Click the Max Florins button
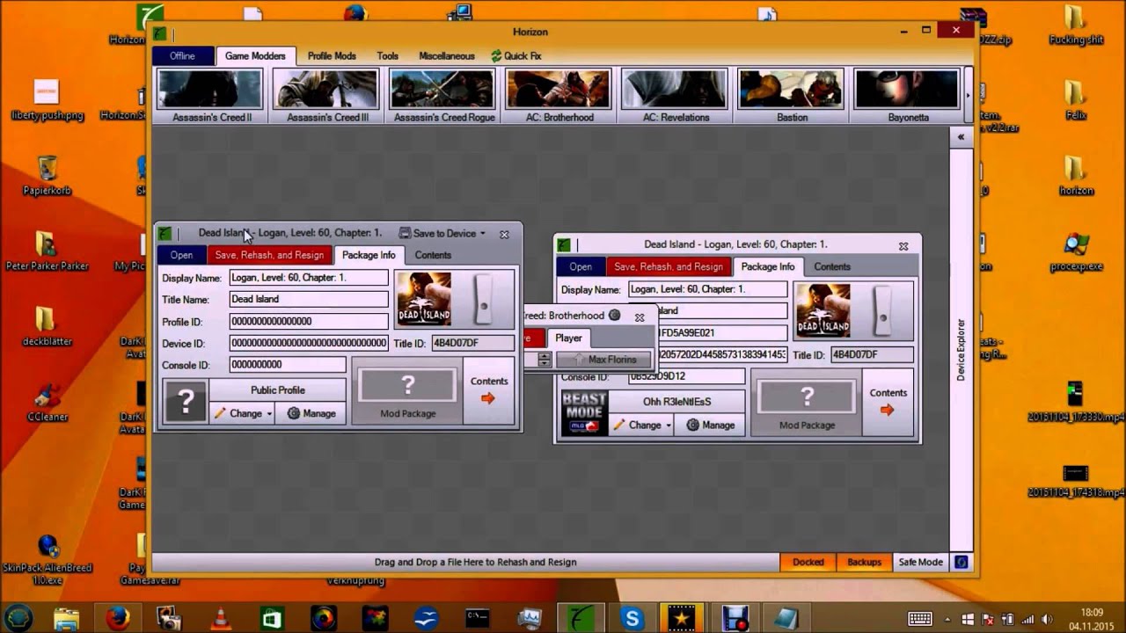Image resolution: width=1126 pixels, height=633 pixels. 603,360
